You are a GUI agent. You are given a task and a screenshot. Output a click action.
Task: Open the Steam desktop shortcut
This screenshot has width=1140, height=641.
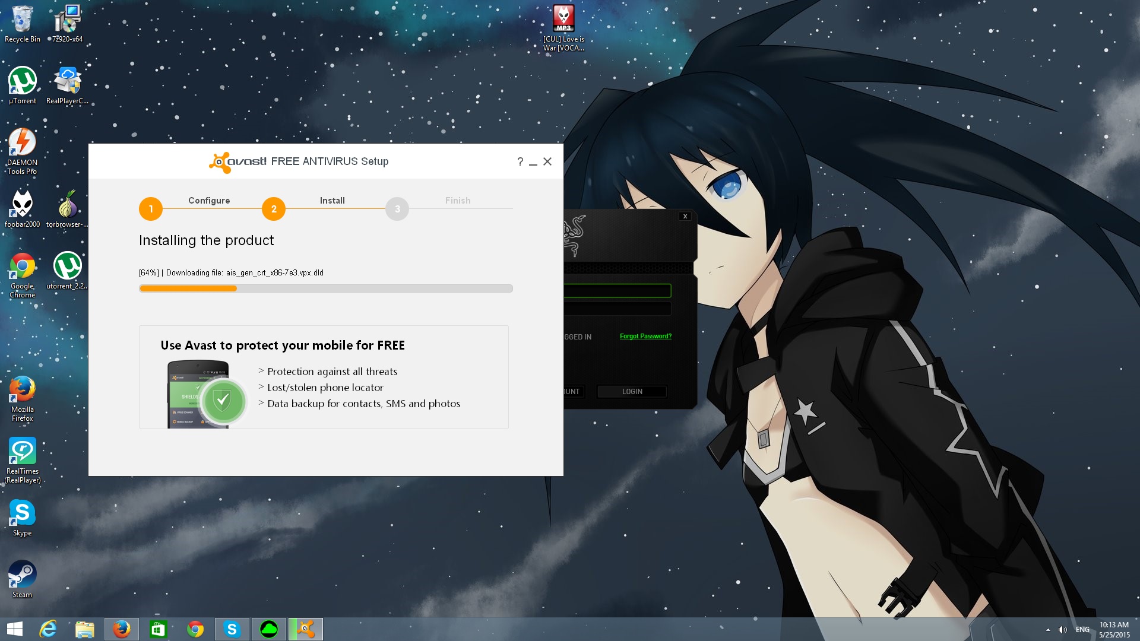(23, 575)
